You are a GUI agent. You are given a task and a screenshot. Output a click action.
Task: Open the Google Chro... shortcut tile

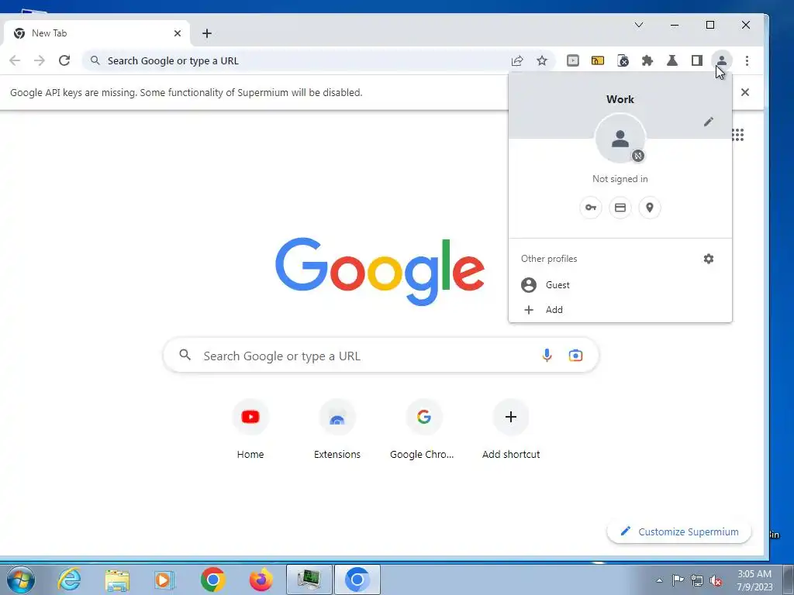(x=423, y=429)
